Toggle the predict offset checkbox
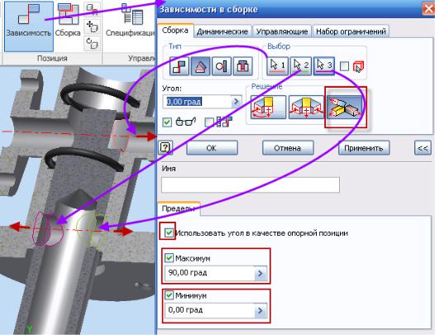435x335 pixels. (209, 122)
